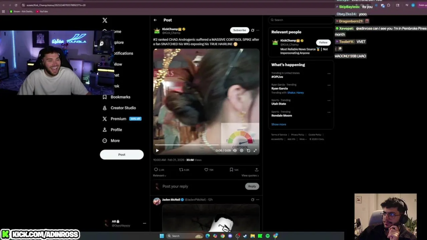Open Microsoft Edge from the taskbar

(x=207, y=236)
